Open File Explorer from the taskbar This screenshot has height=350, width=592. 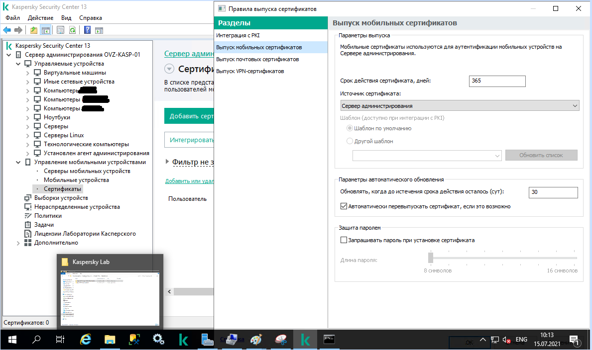click(110, 340)
